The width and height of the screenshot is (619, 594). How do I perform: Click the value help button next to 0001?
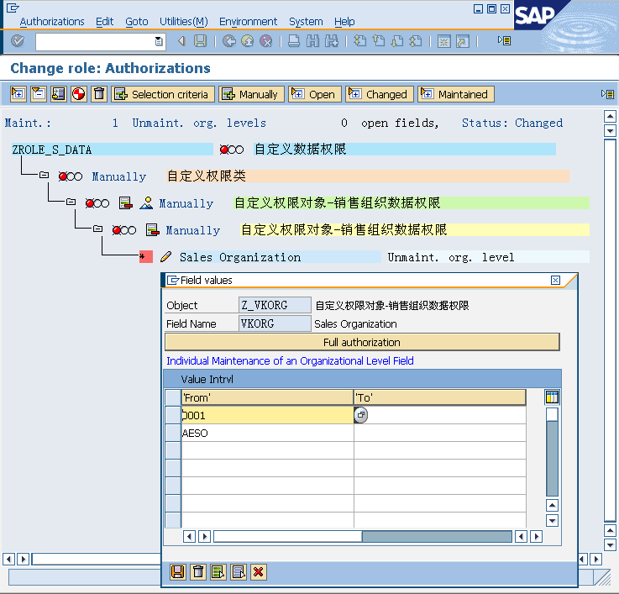coord(361,415)
